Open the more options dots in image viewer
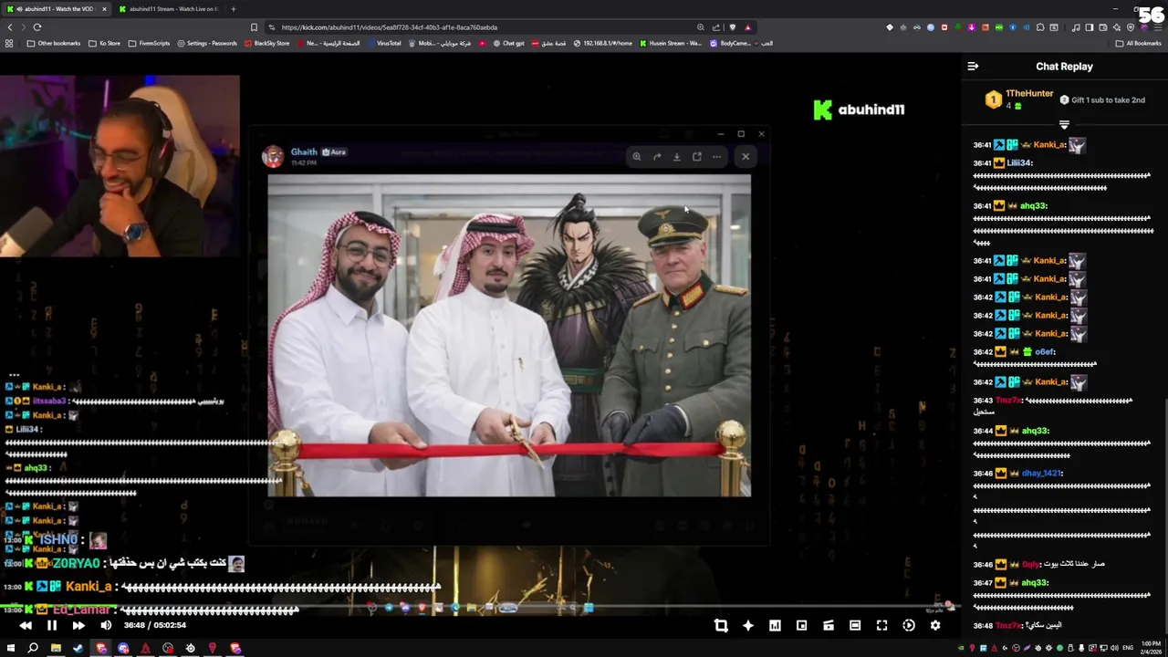The width and height of the screenshot is (1168, 657). [717, 156]
